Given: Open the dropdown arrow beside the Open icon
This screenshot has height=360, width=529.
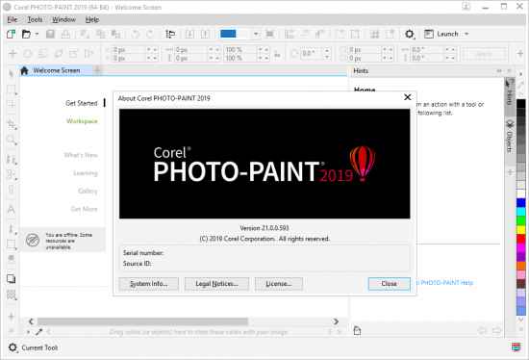Looking at the screenshot, I should point(37,34).
